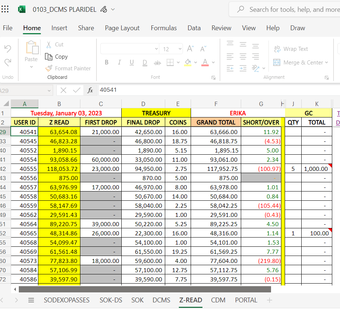Switch to the Data ribbon tab
340x309 pixels.
(194, 28)
